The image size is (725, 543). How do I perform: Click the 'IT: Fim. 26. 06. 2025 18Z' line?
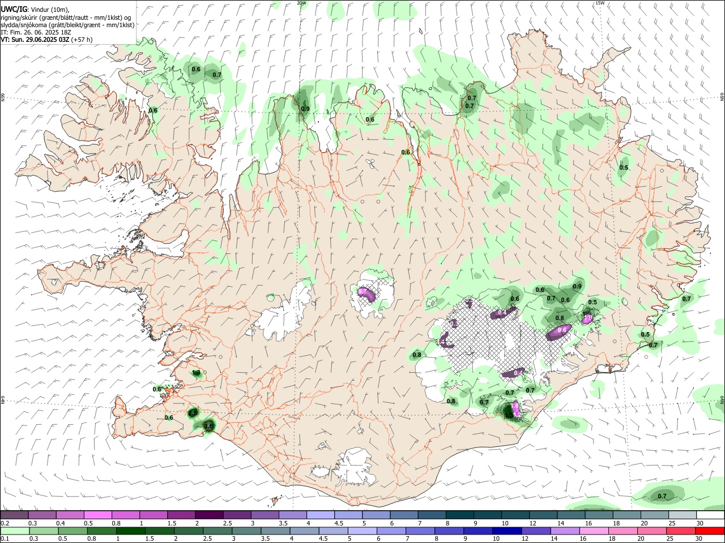click(36, 32)
